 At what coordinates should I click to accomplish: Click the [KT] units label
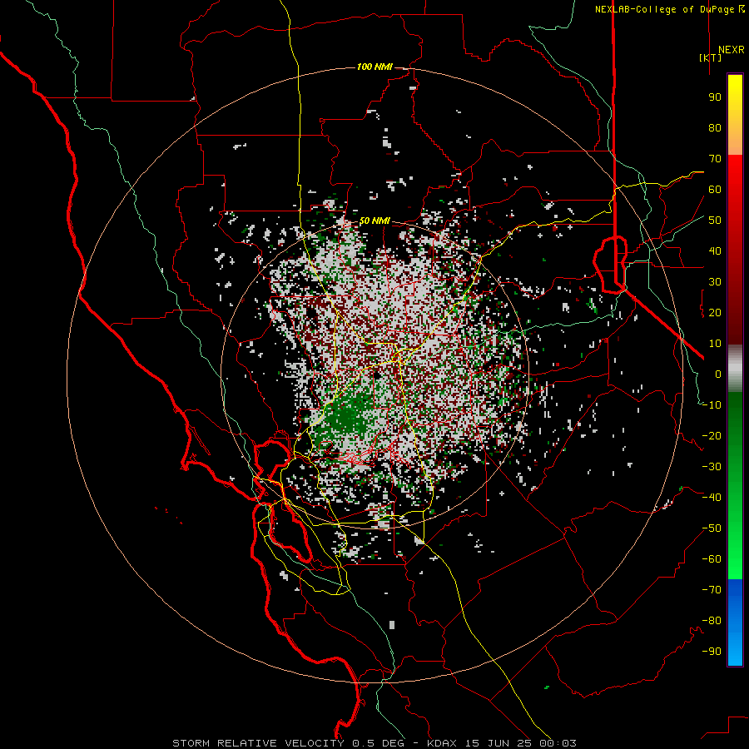tap(710, 57)
